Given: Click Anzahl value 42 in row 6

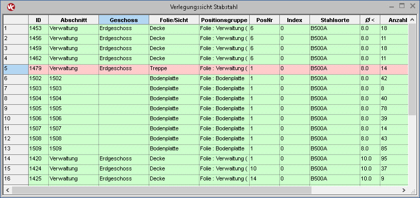Looking at the screenshot, I should 394,79.
